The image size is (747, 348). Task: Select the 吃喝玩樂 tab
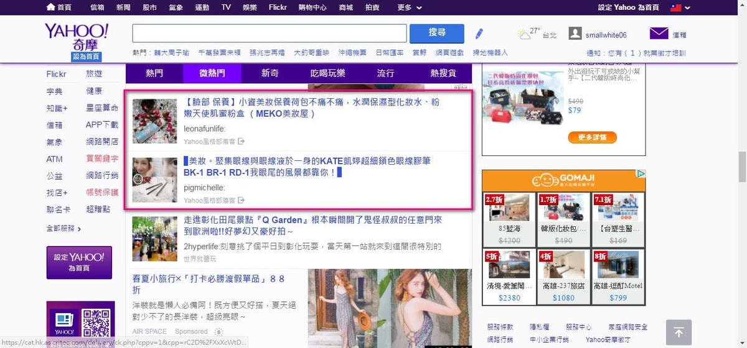[x=327, y=73]
